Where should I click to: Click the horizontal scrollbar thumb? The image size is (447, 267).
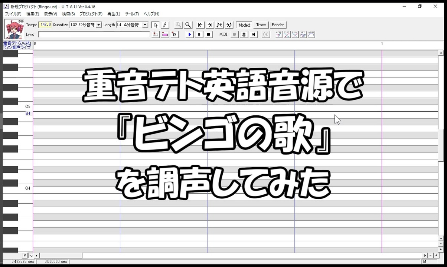pyautogui.click(x=61, y=256)
